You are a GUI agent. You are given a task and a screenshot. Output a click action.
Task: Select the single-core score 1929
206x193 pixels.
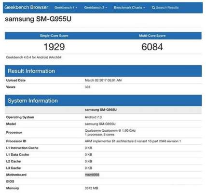54,47
